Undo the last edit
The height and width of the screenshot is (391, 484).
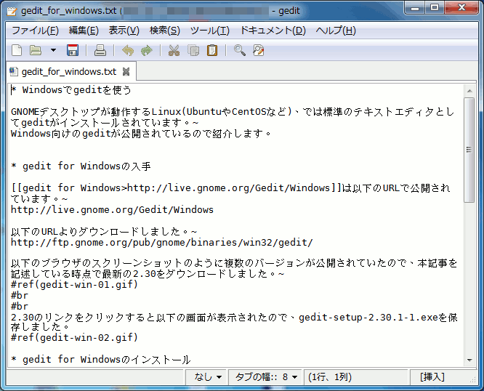point(128,50)
